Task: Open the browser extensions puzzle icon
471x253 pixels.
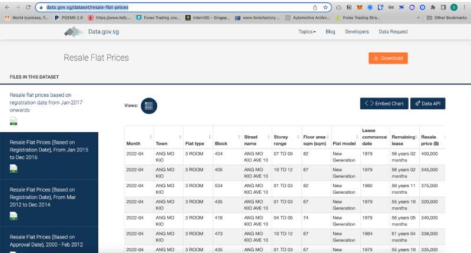Action: point(433,7)
